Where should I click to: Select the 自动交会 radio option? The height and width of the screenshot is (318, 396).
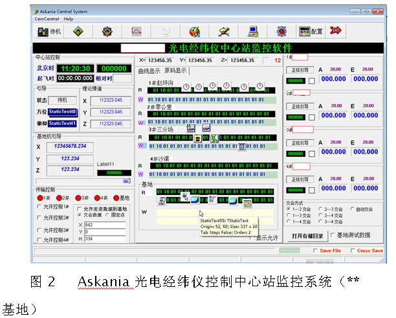click(351, 209)
